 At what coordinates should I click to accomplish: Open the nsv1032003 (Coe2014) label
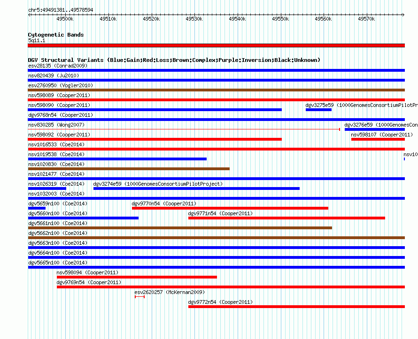click(x=56, y=194)
